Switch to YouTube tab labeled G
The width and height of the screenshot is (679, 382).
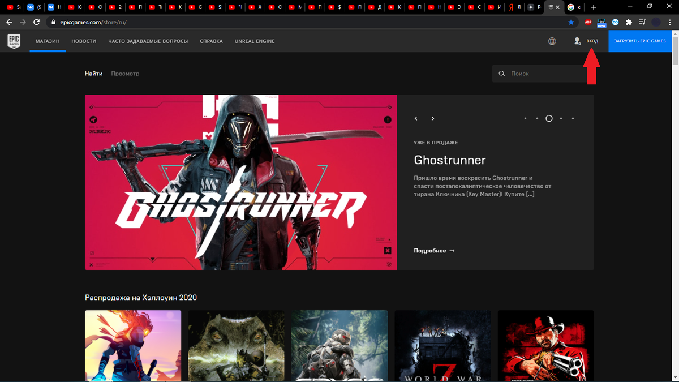click(195, 7)
